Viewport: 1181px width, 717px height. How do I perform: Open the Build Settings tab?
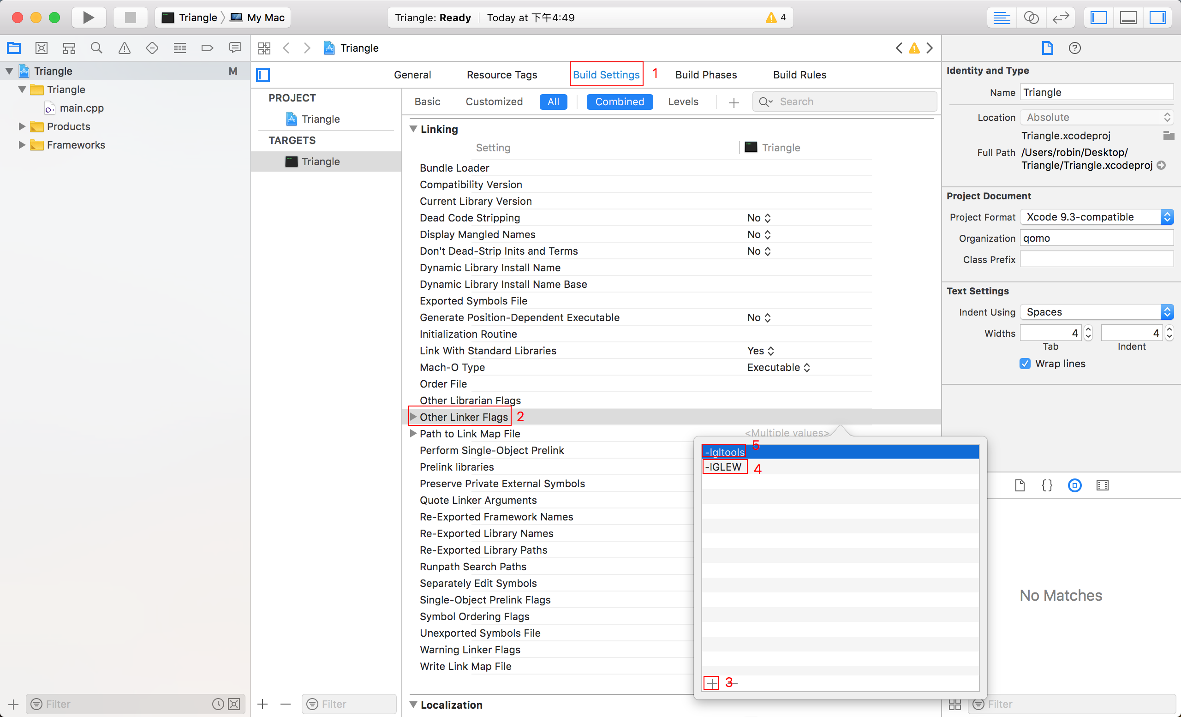click(606, 75)
